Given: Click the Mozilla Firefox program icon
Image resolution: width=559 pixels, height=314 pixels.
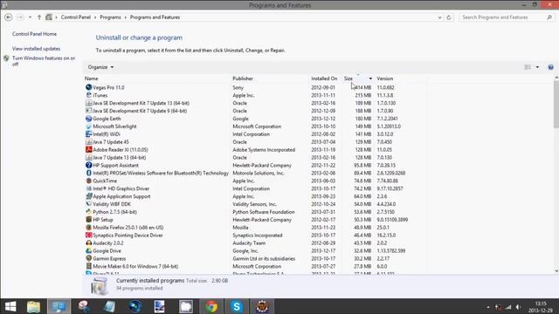Looking at the screenshot, I should pyautogui.click(x=89, y=228).
